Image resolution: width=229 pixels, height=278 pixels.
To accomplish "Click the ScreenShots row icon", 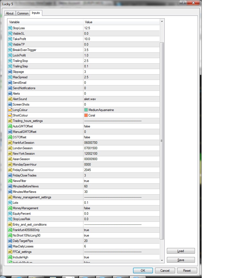I will (10, 104).
